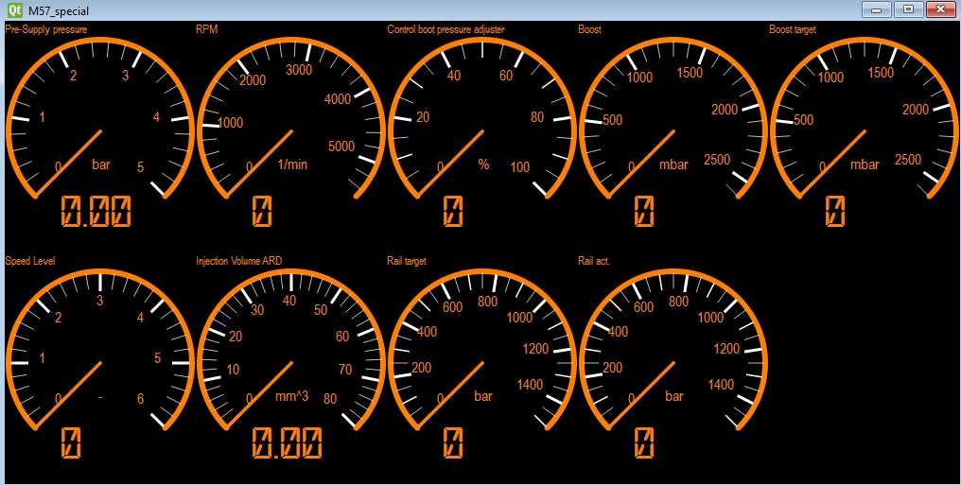Click the bar unit on Rail act. gauge
The image size is (961, 485).
[x=674, y=396]
